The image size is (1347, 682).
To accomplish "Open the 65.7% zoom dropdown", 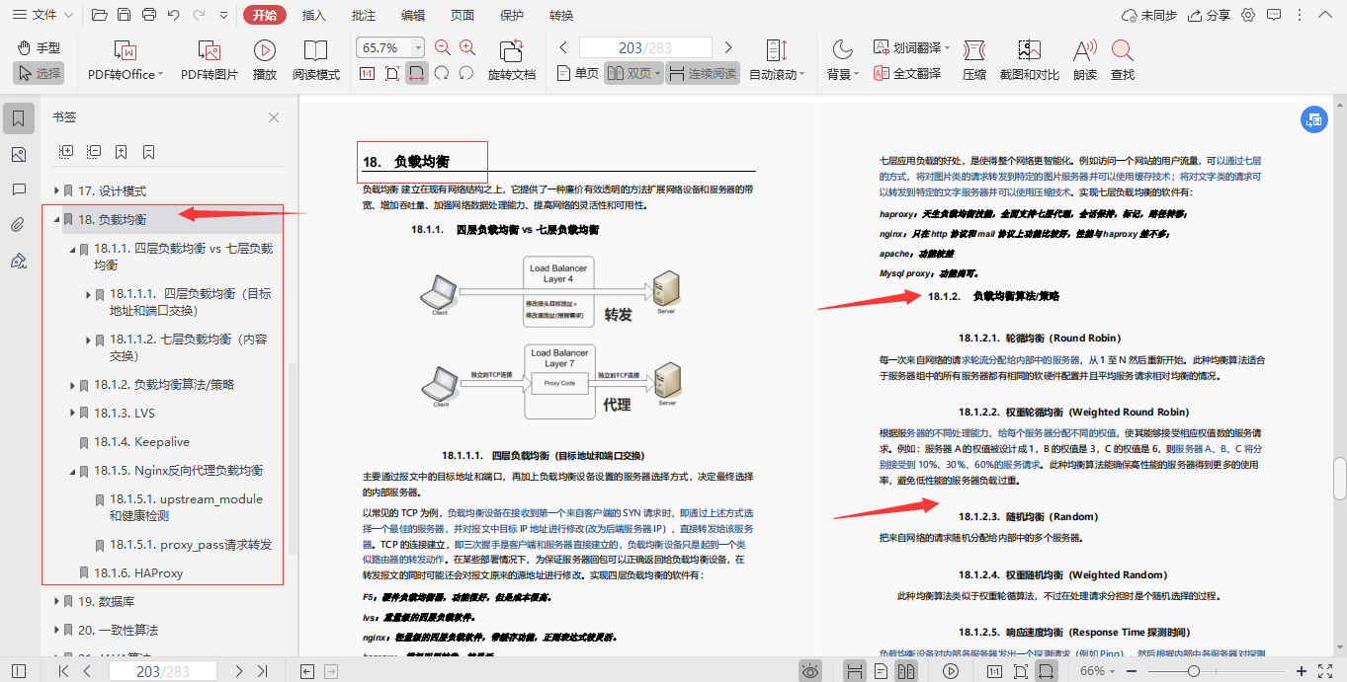I will (x=418, y=47).
